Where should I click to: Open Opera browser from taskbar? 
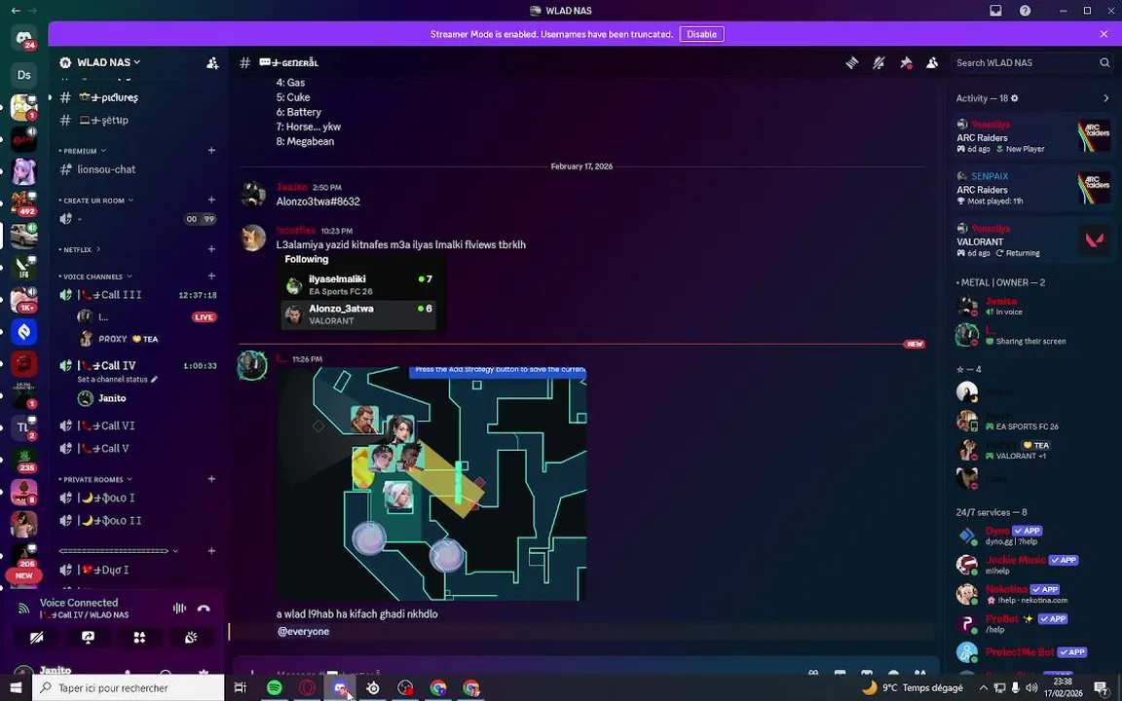click(307, 688)
